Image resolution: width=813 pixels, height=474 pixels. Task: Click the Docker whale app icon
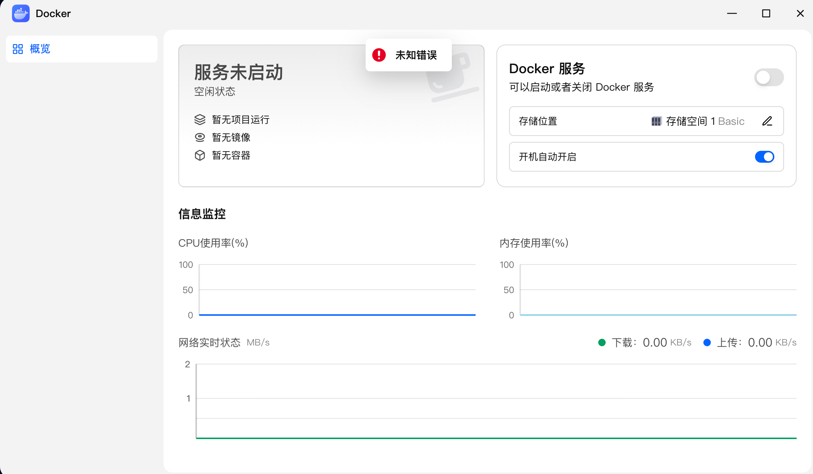click(x=21, y=13)
